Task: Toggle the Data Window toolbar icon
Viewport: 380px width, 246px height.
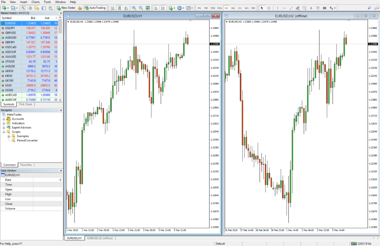Action: (x=30, y=8)
